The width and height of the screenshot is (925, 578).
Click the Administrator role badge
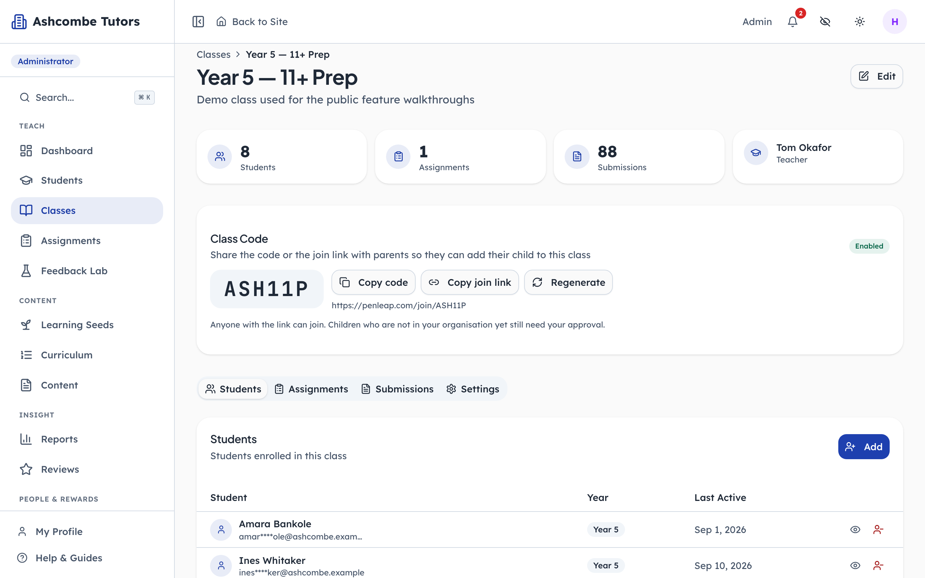(x=46, y=61)
